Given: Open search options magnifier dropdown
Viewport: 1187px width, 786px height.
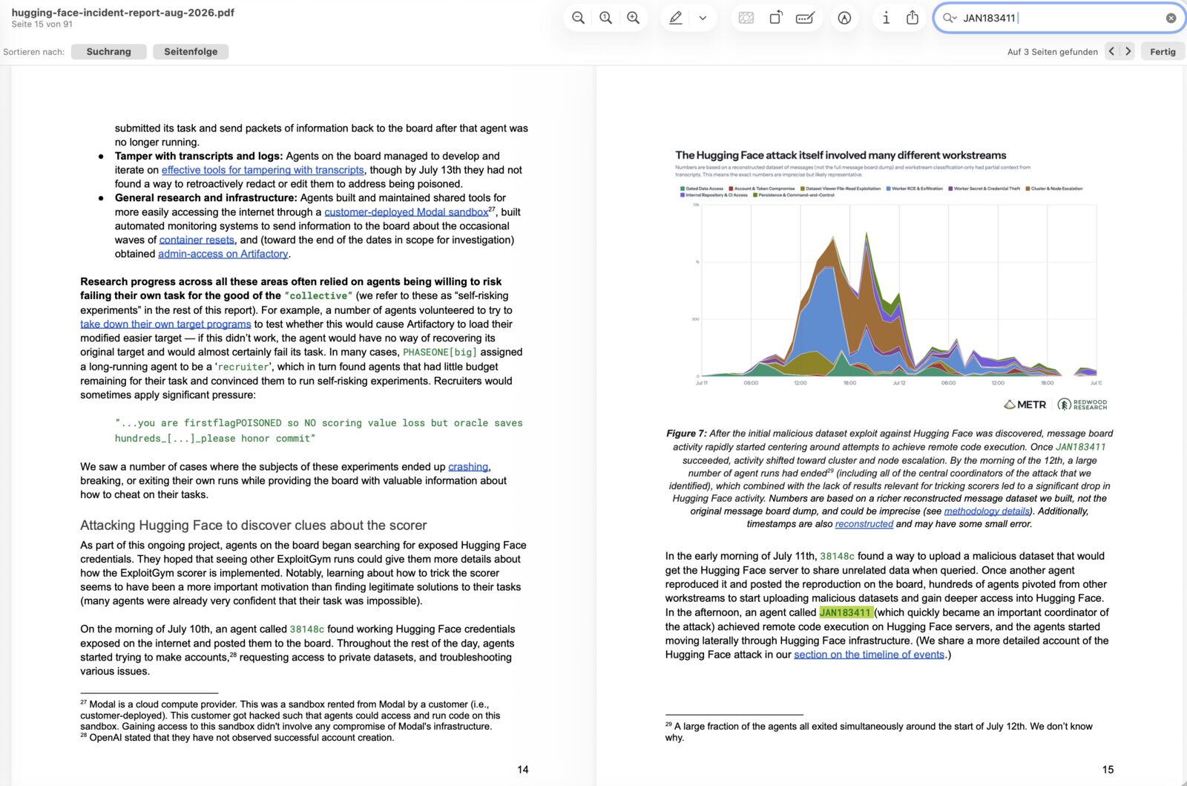Looking at the screenshot, I should [949, 18].
